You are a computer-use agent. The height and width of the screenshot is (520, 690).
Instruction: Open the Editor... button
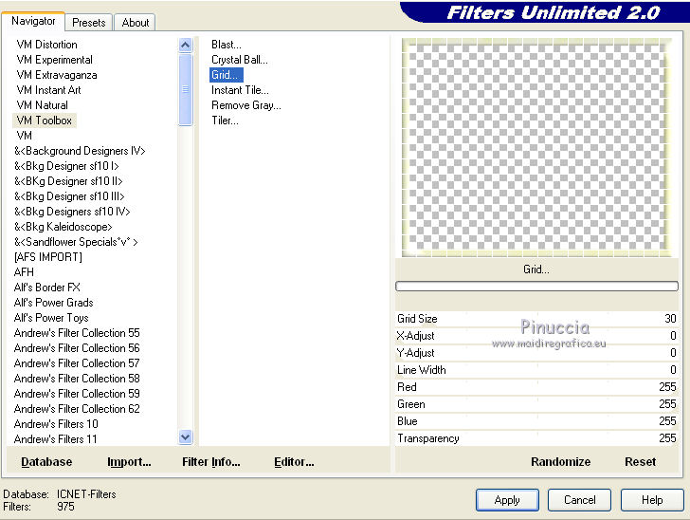[294, 462]
